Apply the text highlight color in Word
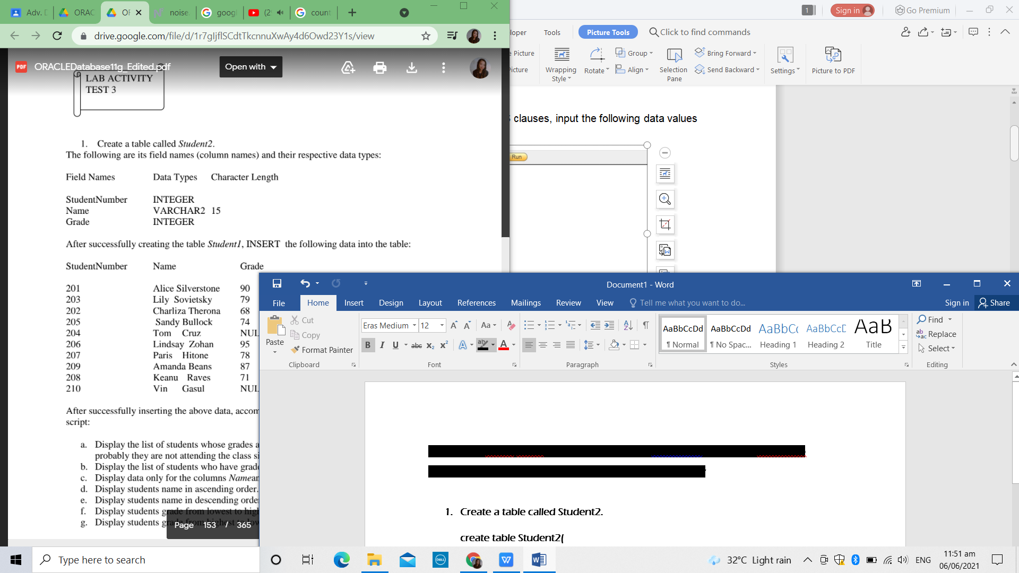Viewport: 1019px width, 573px height. [482, 345]
